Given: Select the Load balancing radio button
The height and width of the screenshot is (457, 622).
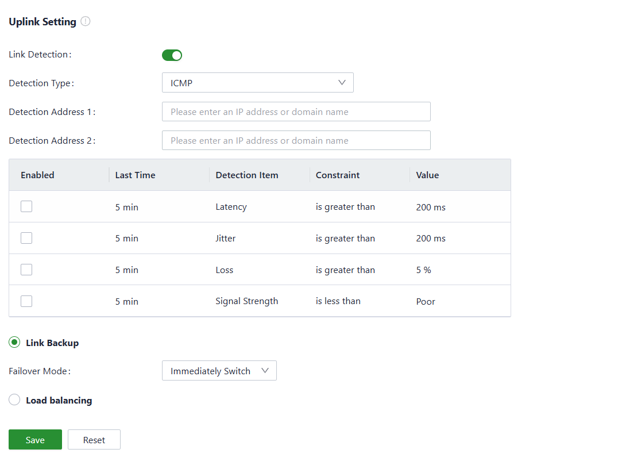Looking at the screenshot, I should pyautogui.click(x=15, y=400).
